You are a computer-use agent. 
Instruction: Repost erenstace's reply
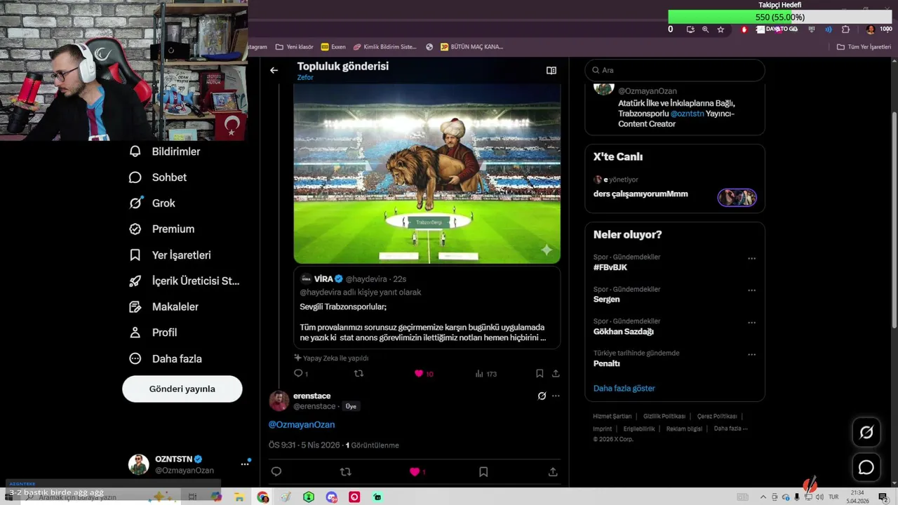[345, 472]
